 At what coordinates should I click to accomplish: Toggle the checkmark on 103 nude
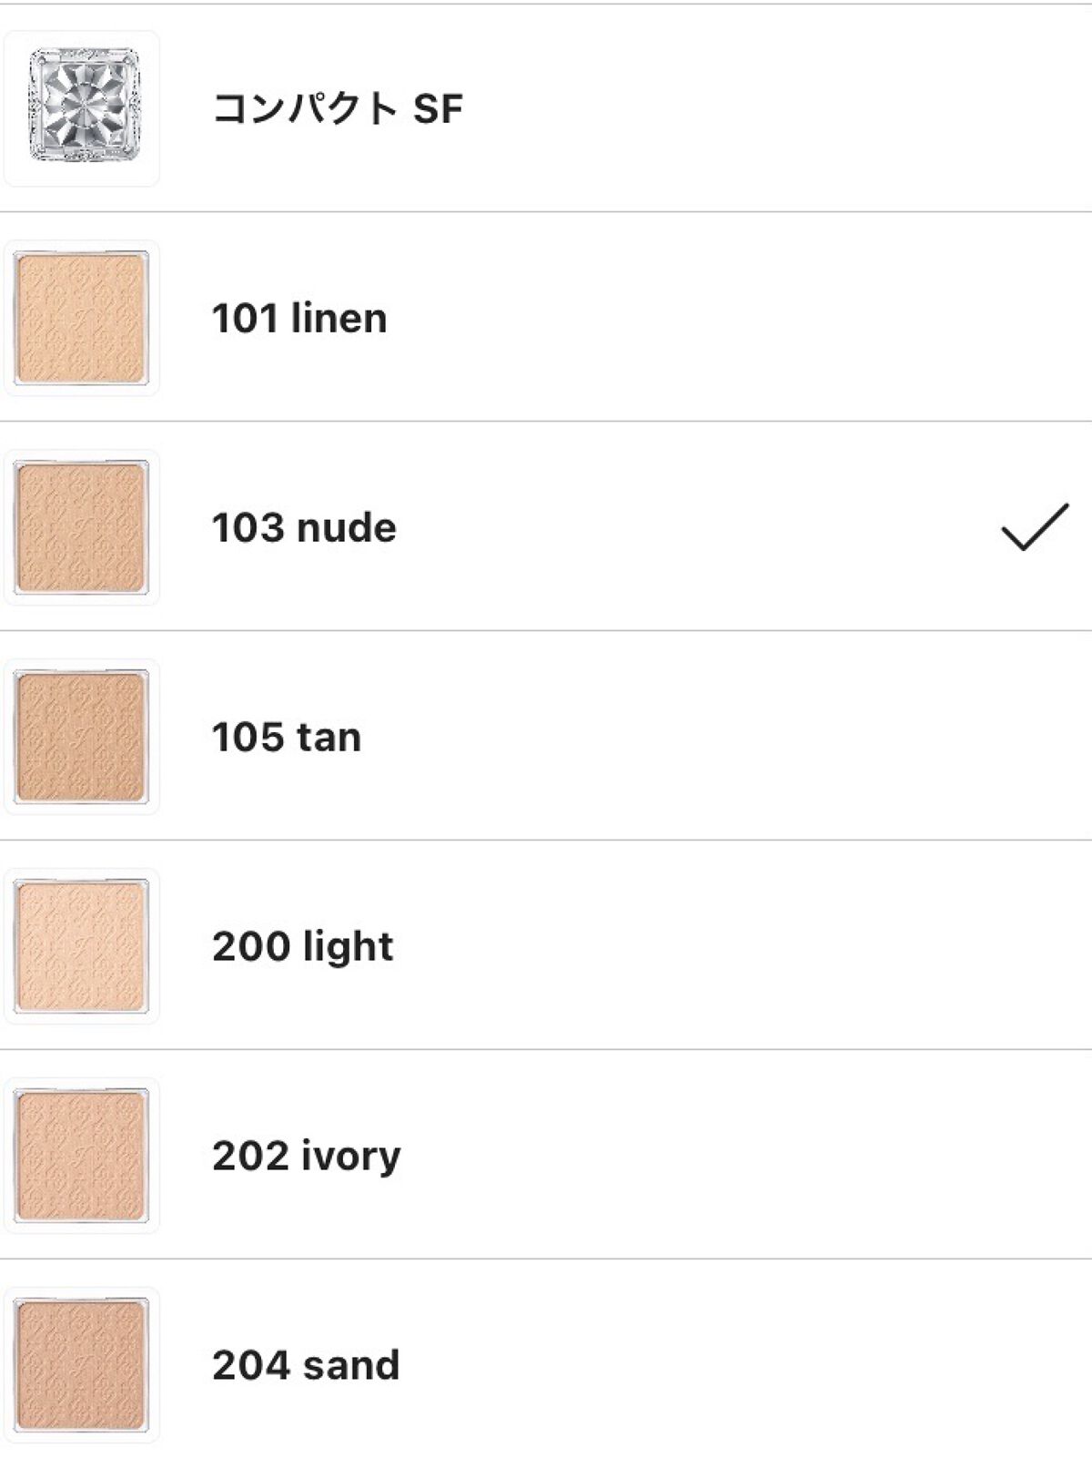tap(1035, 527)
